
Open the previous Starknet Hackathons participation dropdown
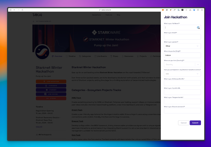coord(182,74)
